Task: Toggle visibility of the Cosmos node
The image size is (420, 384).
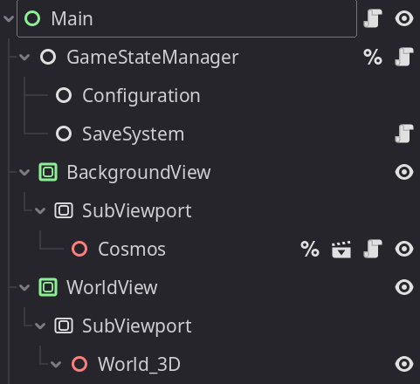Action: click(x=404, y=249)
